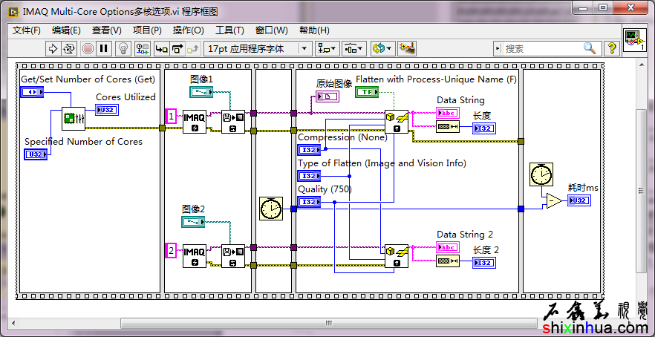The width and height of the screenshot is (655, 337).
Task: Click the VI icon pane at top right
Action: [634, 41]
